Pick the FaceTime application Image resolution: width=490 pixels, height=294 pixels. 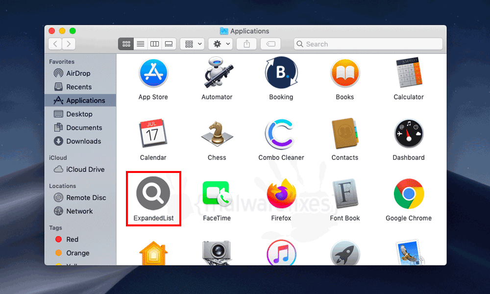pyautogui.click(x=217, y=194)
